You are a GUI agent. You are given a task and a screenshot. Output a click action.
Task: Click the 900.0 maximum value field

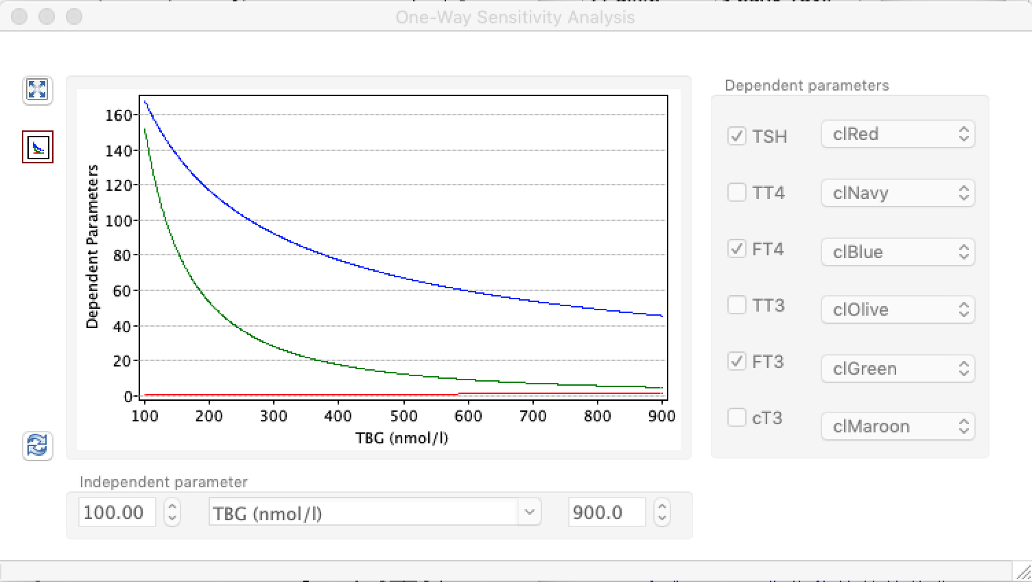[607, 513]
